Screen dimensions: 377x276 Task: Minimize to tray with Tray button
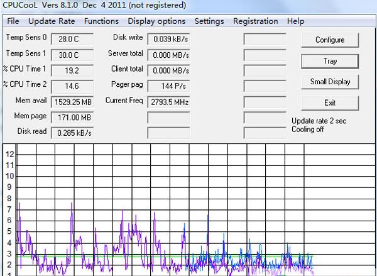pyautogui.click(x=330, y=61)
